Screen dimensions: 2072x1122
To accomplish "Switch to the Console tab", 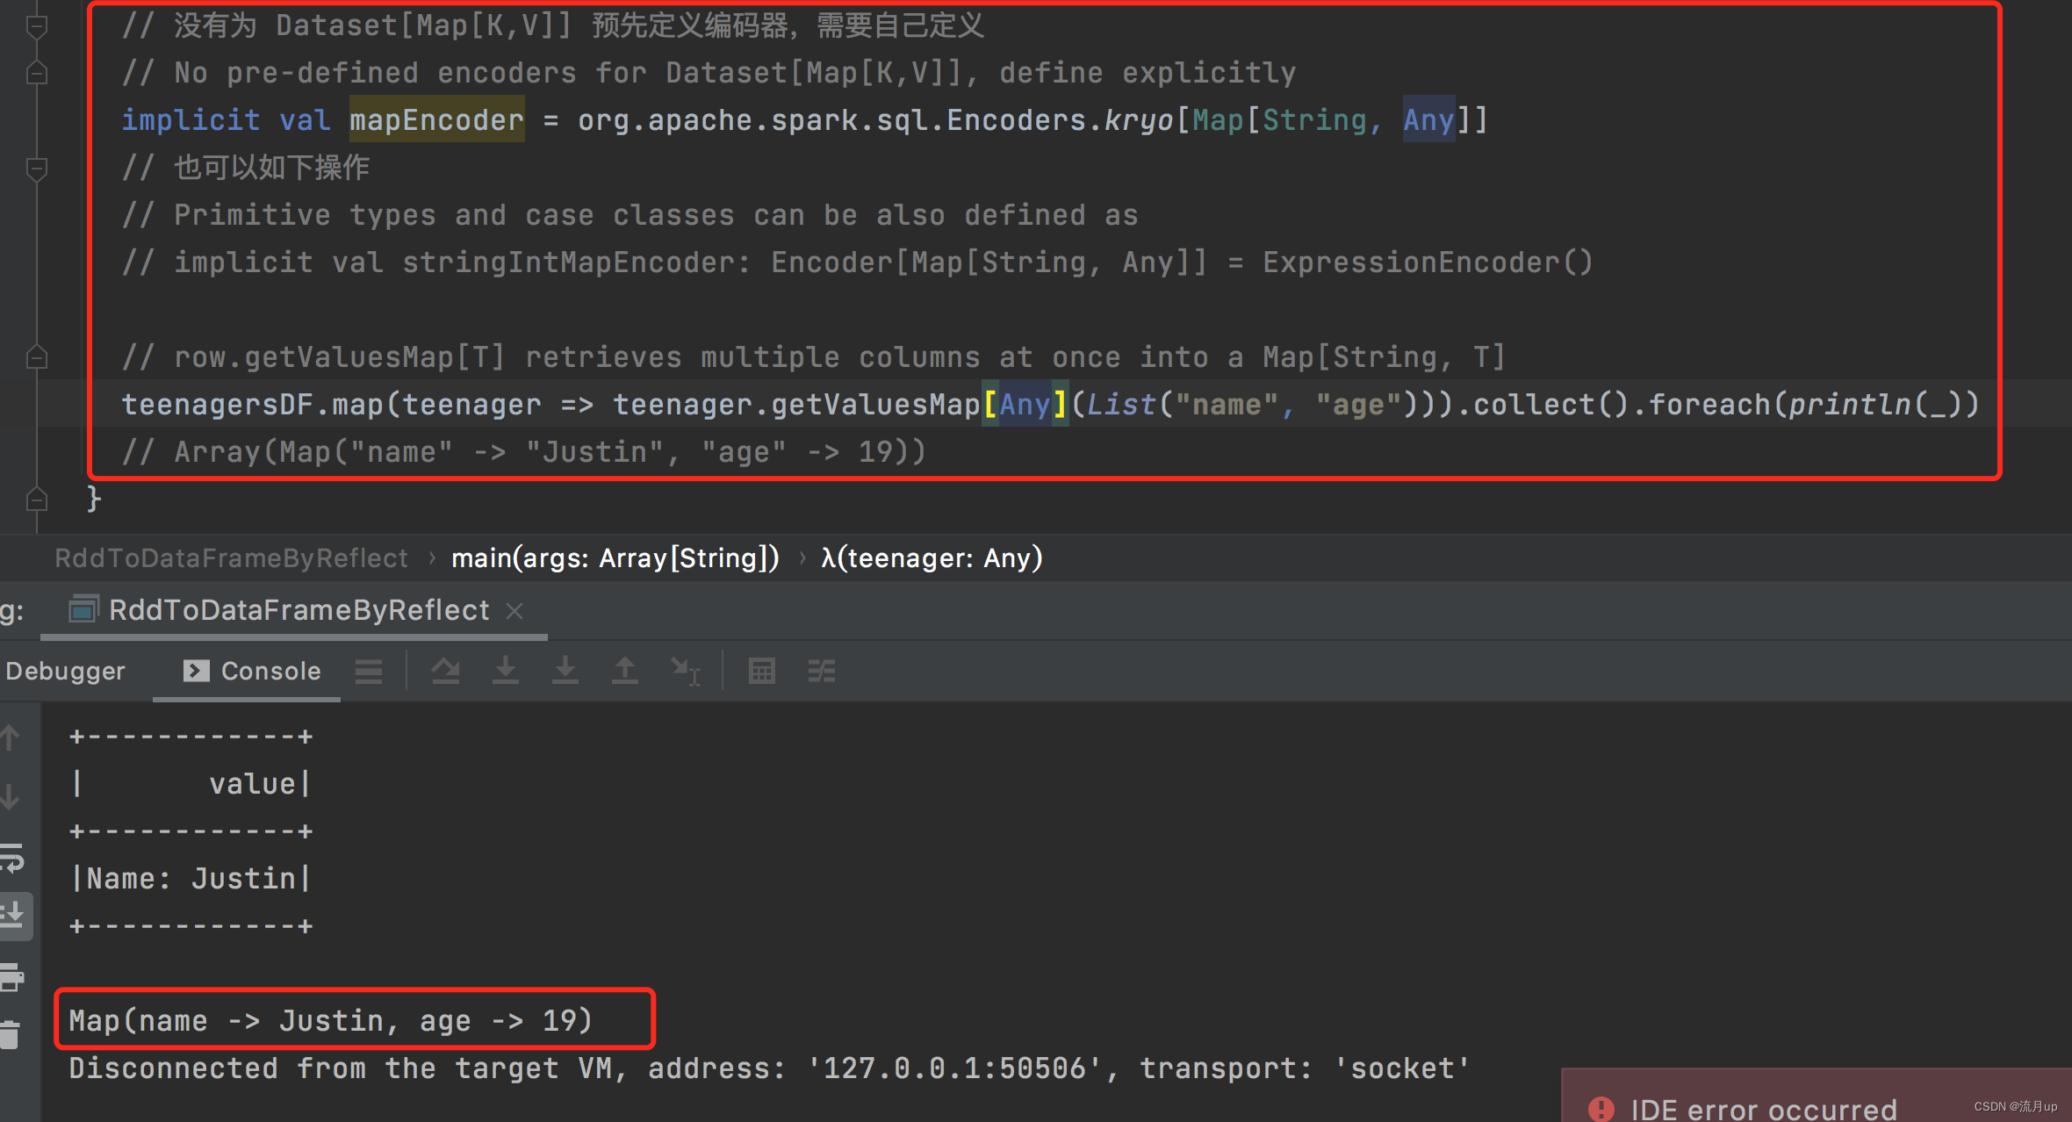I will (x=251, y=672).
